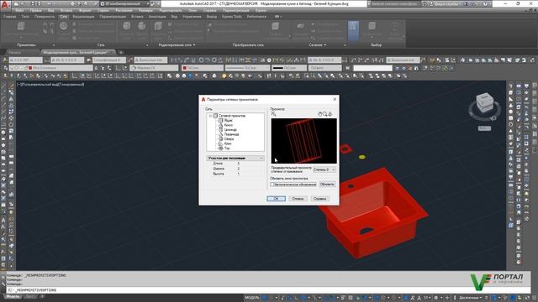
Task: Click the Обновить preview button
Action: click(327, 185)
